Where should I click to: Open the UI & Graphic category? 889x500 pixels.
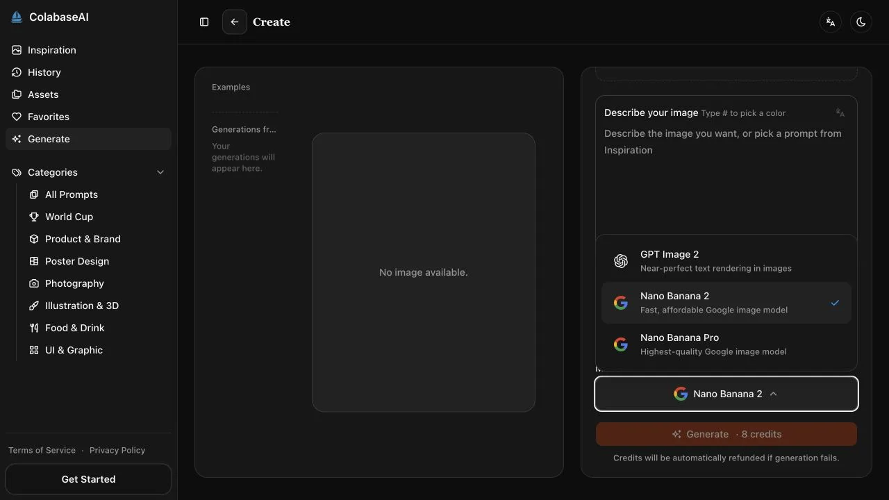[x=97, y=350]
